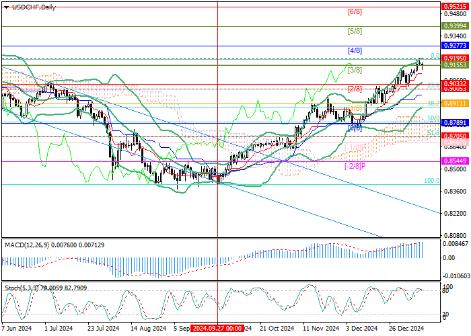Click the 7 Jun 2024 date on time axis
Image resolution: width=471 pixels, height=336 pixels.
click(x=17, y=329)
